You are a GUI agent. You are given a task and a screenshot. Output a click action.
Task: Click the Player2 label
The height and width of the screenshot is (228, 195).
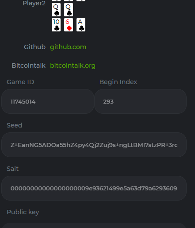click(34, 3)
